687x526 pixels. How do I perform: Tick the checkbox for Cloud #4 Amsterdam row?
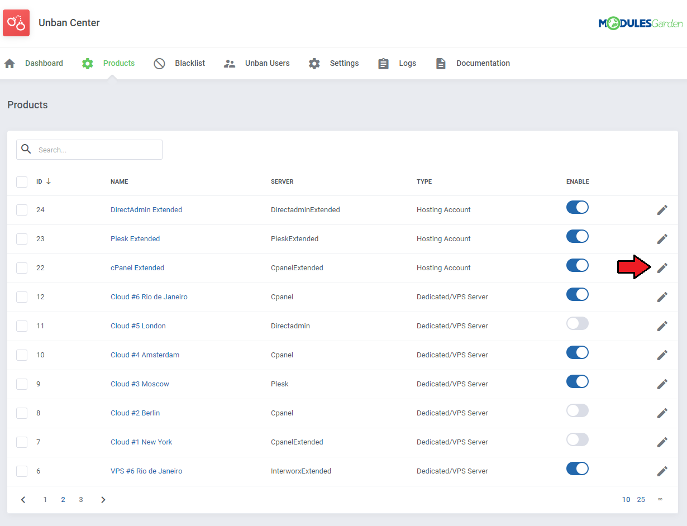coord(22,355)
